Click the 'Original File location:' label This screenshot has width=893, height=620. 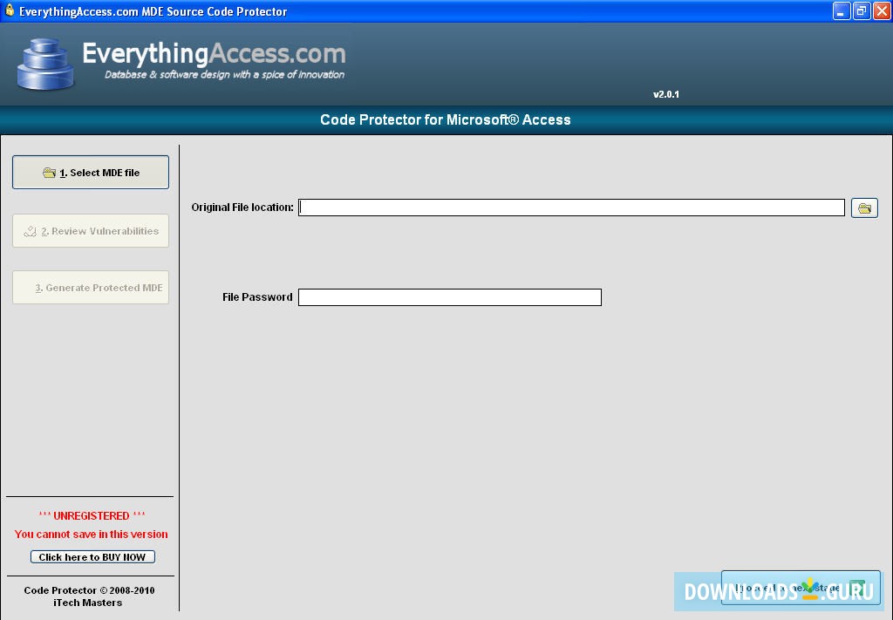(242, 208)
